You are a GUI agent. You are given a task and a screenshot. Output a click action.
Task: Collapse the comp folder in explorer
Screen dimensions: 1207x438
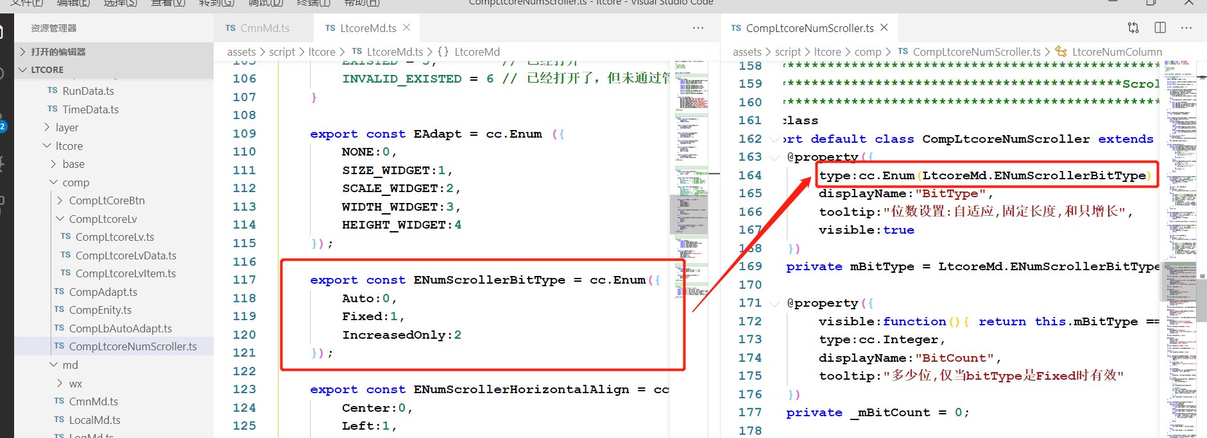(53, 182)
